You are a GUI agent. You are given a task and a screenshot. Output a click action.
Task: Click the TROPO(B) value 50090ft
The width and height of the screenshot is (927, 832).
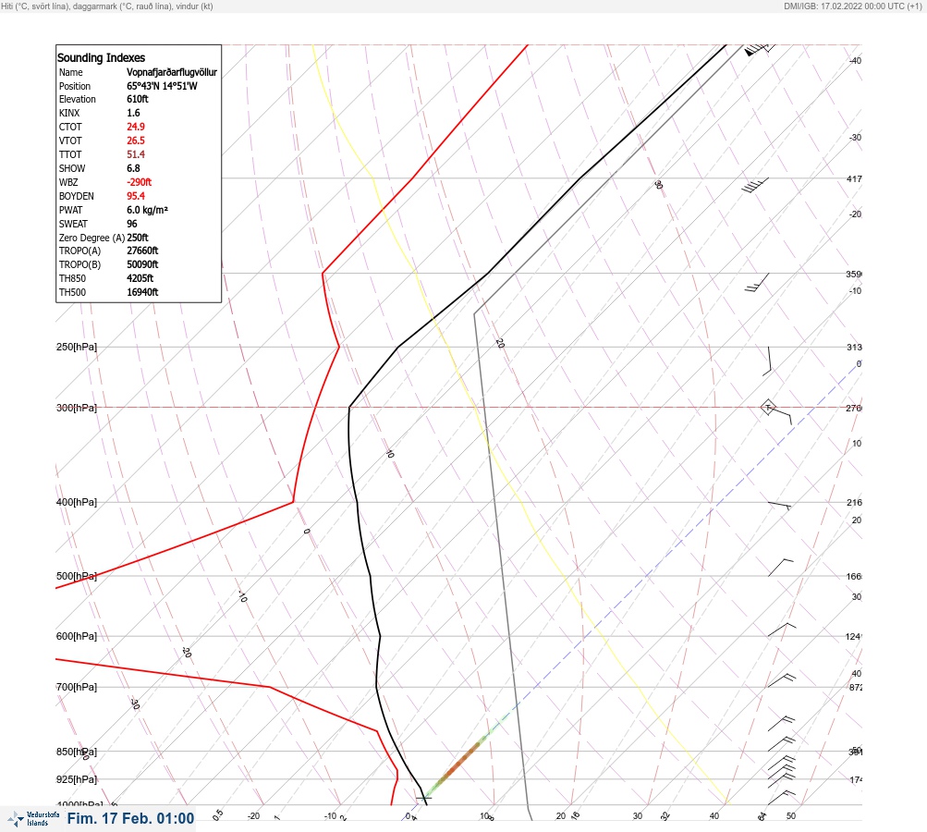[142, 264]
